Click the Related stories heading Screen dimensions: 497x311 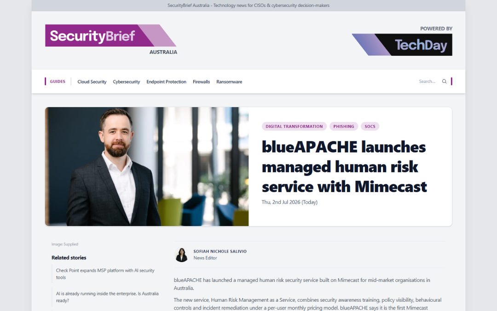click(x=69, y=258)
